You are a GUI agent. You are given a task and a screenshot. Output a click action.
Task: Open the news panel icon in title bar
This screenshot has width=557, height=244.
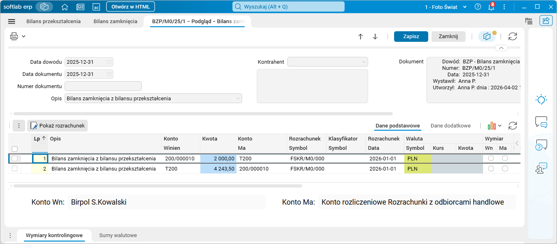[80, 7]
